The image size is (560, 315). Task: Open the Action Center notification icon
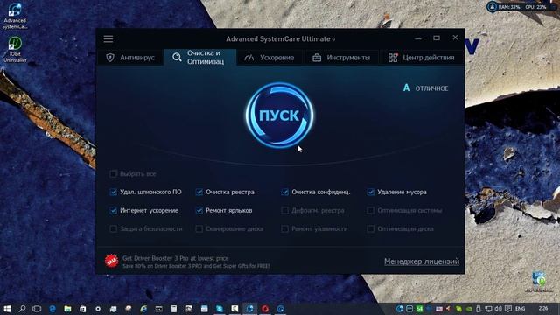click(508, 309)
